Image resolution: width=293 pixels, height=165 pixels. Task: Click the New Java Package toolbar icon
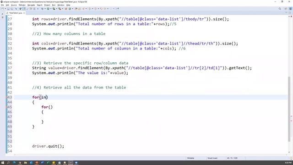click(x=66, y=9)
